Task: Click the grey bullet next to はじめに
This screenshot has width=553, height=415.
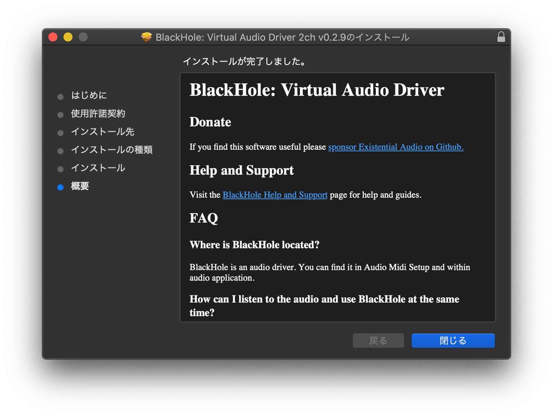Action: click(60, 97)
